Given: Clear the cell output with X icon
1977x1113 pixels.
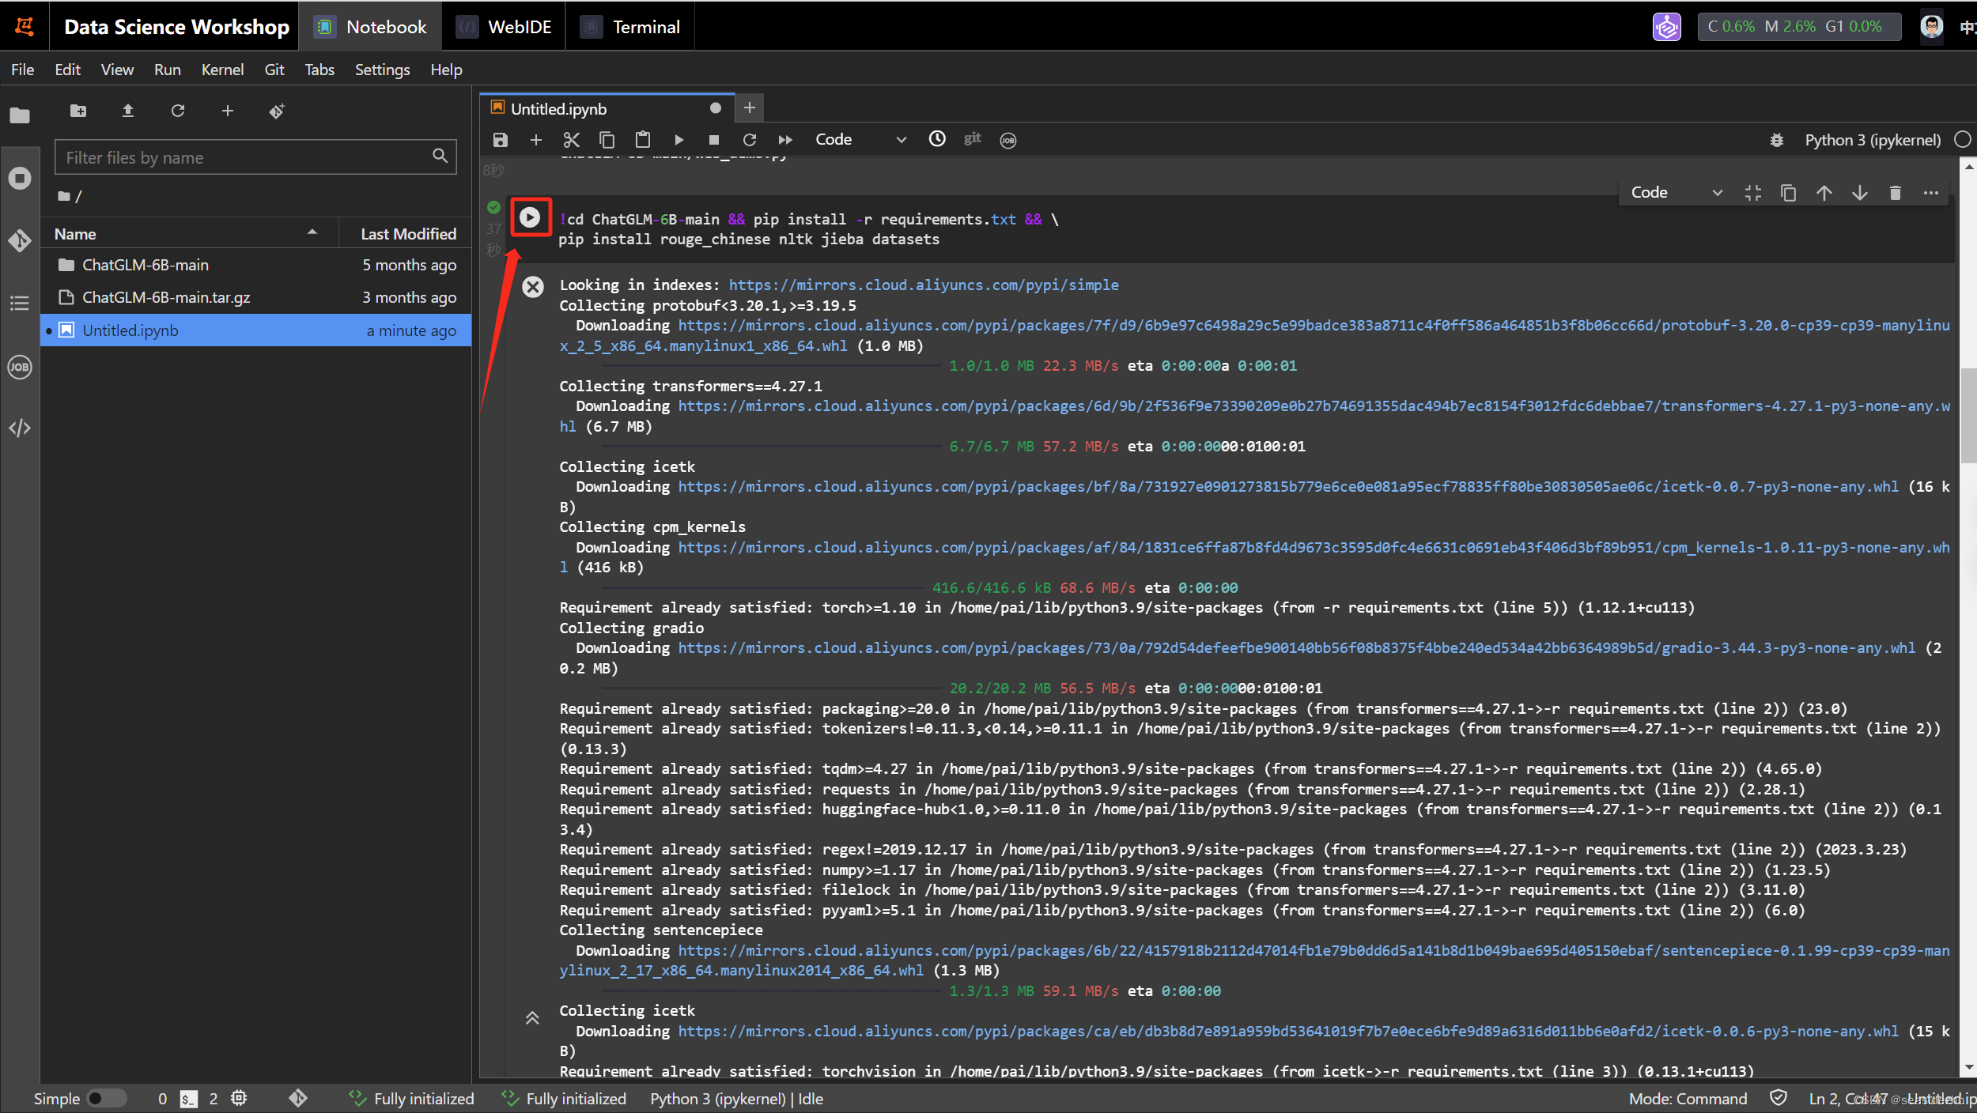Looking at the screenshot, I should coord(533,286).
